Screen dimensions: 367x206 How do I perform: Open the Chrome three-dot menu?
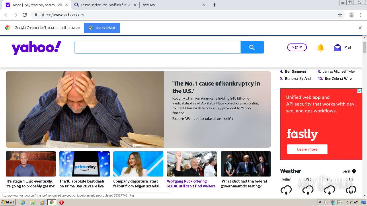[361, 15]
